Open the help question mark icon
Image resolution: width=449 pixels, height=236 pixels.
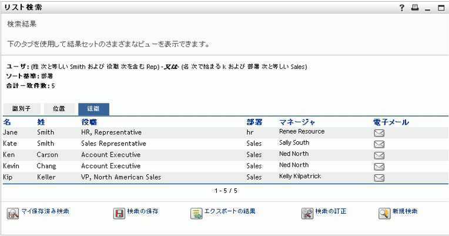402,8
